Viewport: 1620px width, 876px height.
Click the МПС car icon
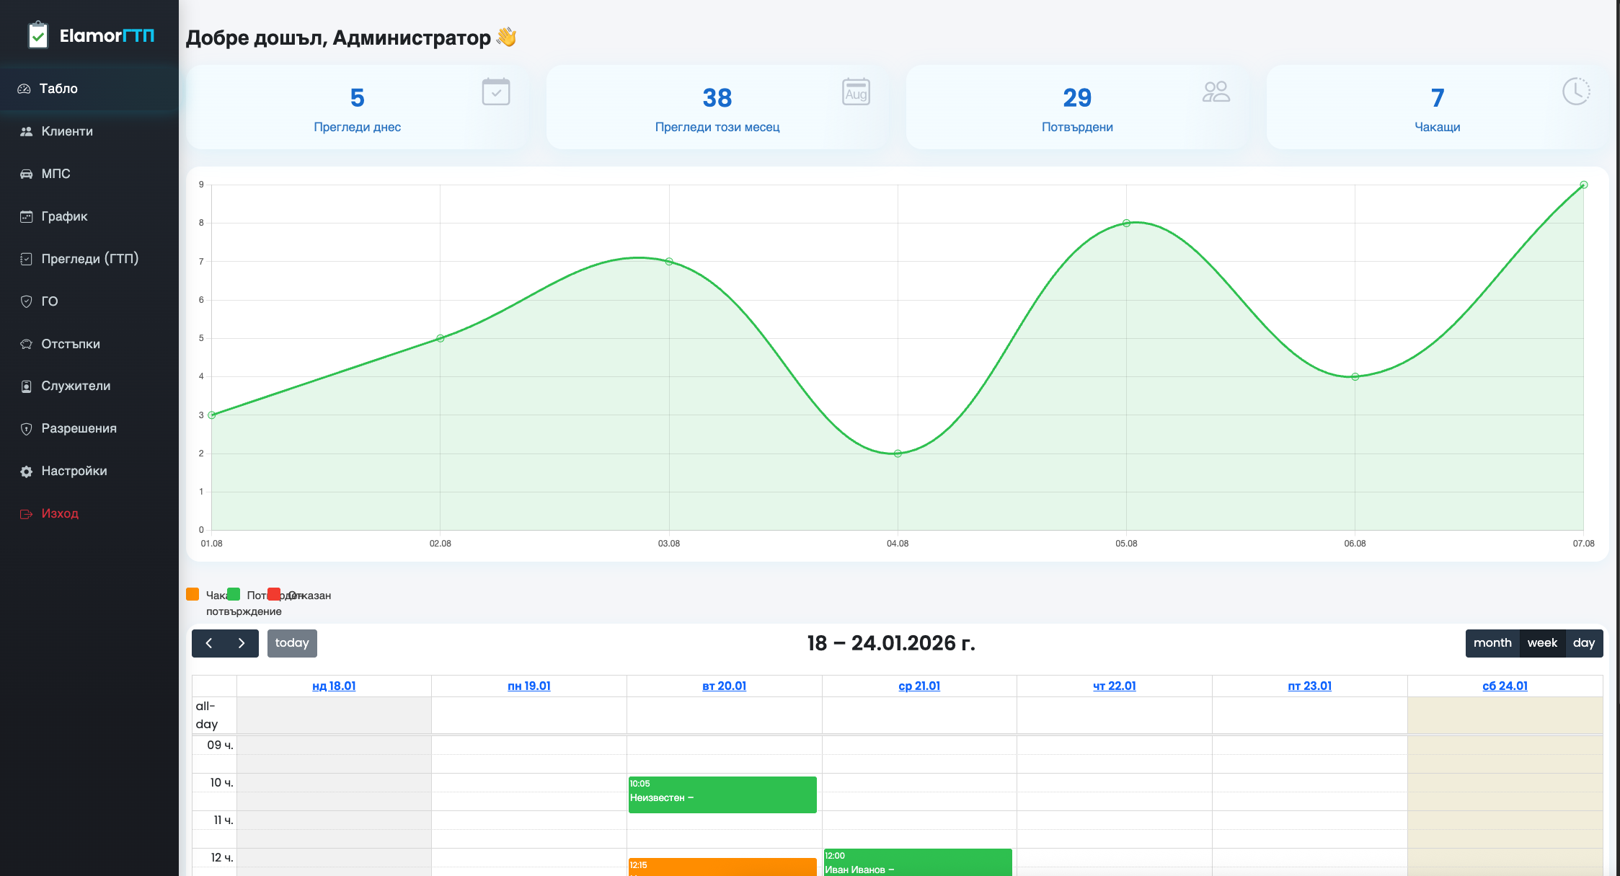[27, 174]
